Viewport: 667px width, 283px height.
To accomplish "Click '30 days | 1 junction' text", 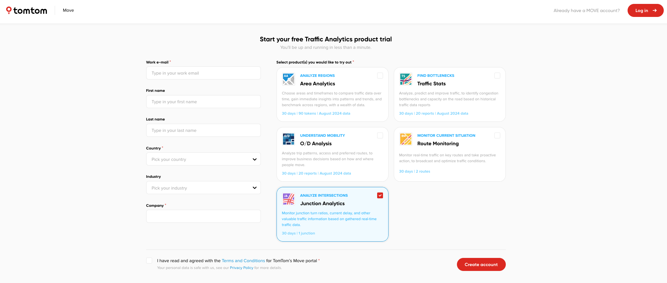I will click(x=298, y=233).
